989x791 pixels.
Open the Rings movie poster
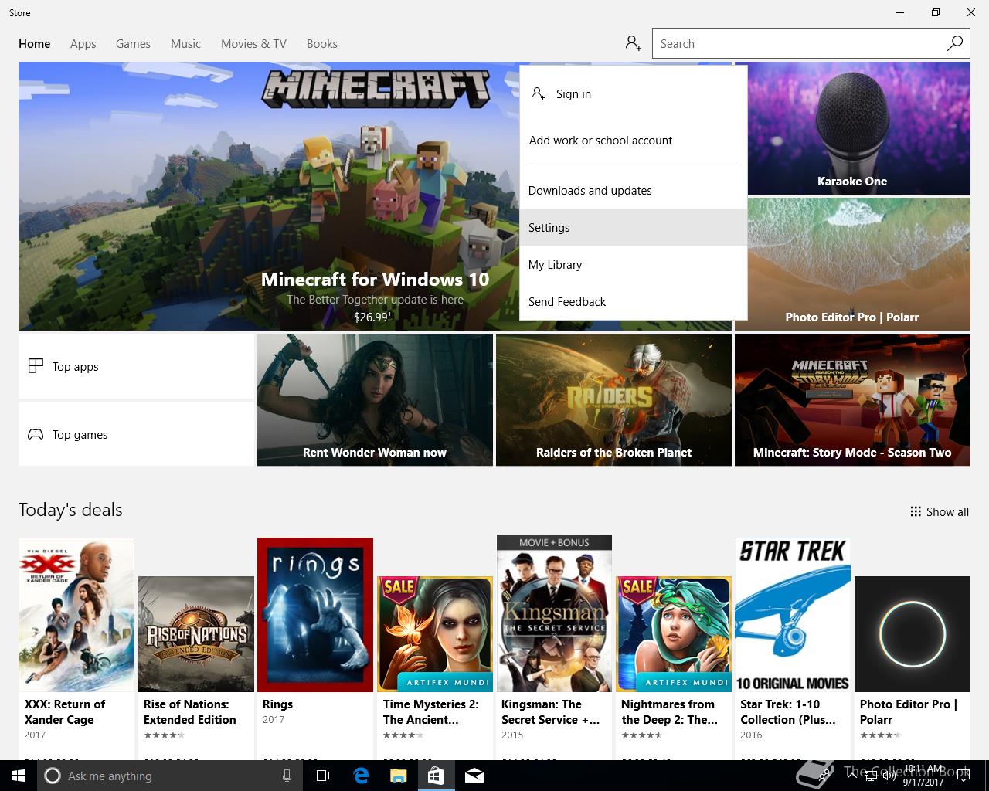point(315,615)
